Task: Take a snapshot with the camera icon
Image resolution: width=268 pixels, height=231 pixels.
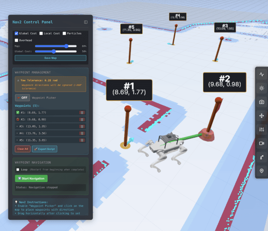Action: pyautogui.click(x=262, y=102)
